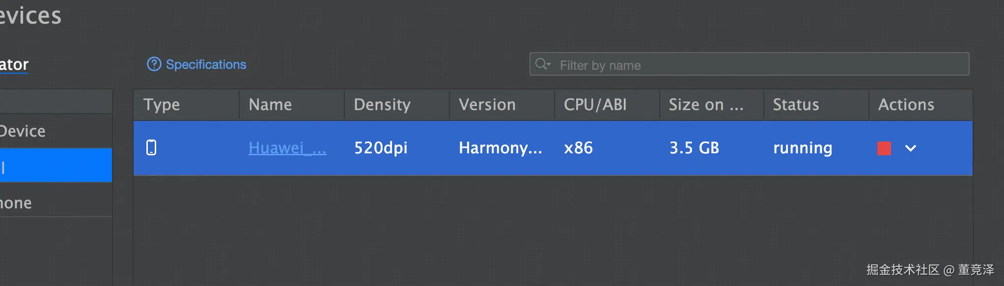Sort by the Type column header

click(x=162, y=105)
